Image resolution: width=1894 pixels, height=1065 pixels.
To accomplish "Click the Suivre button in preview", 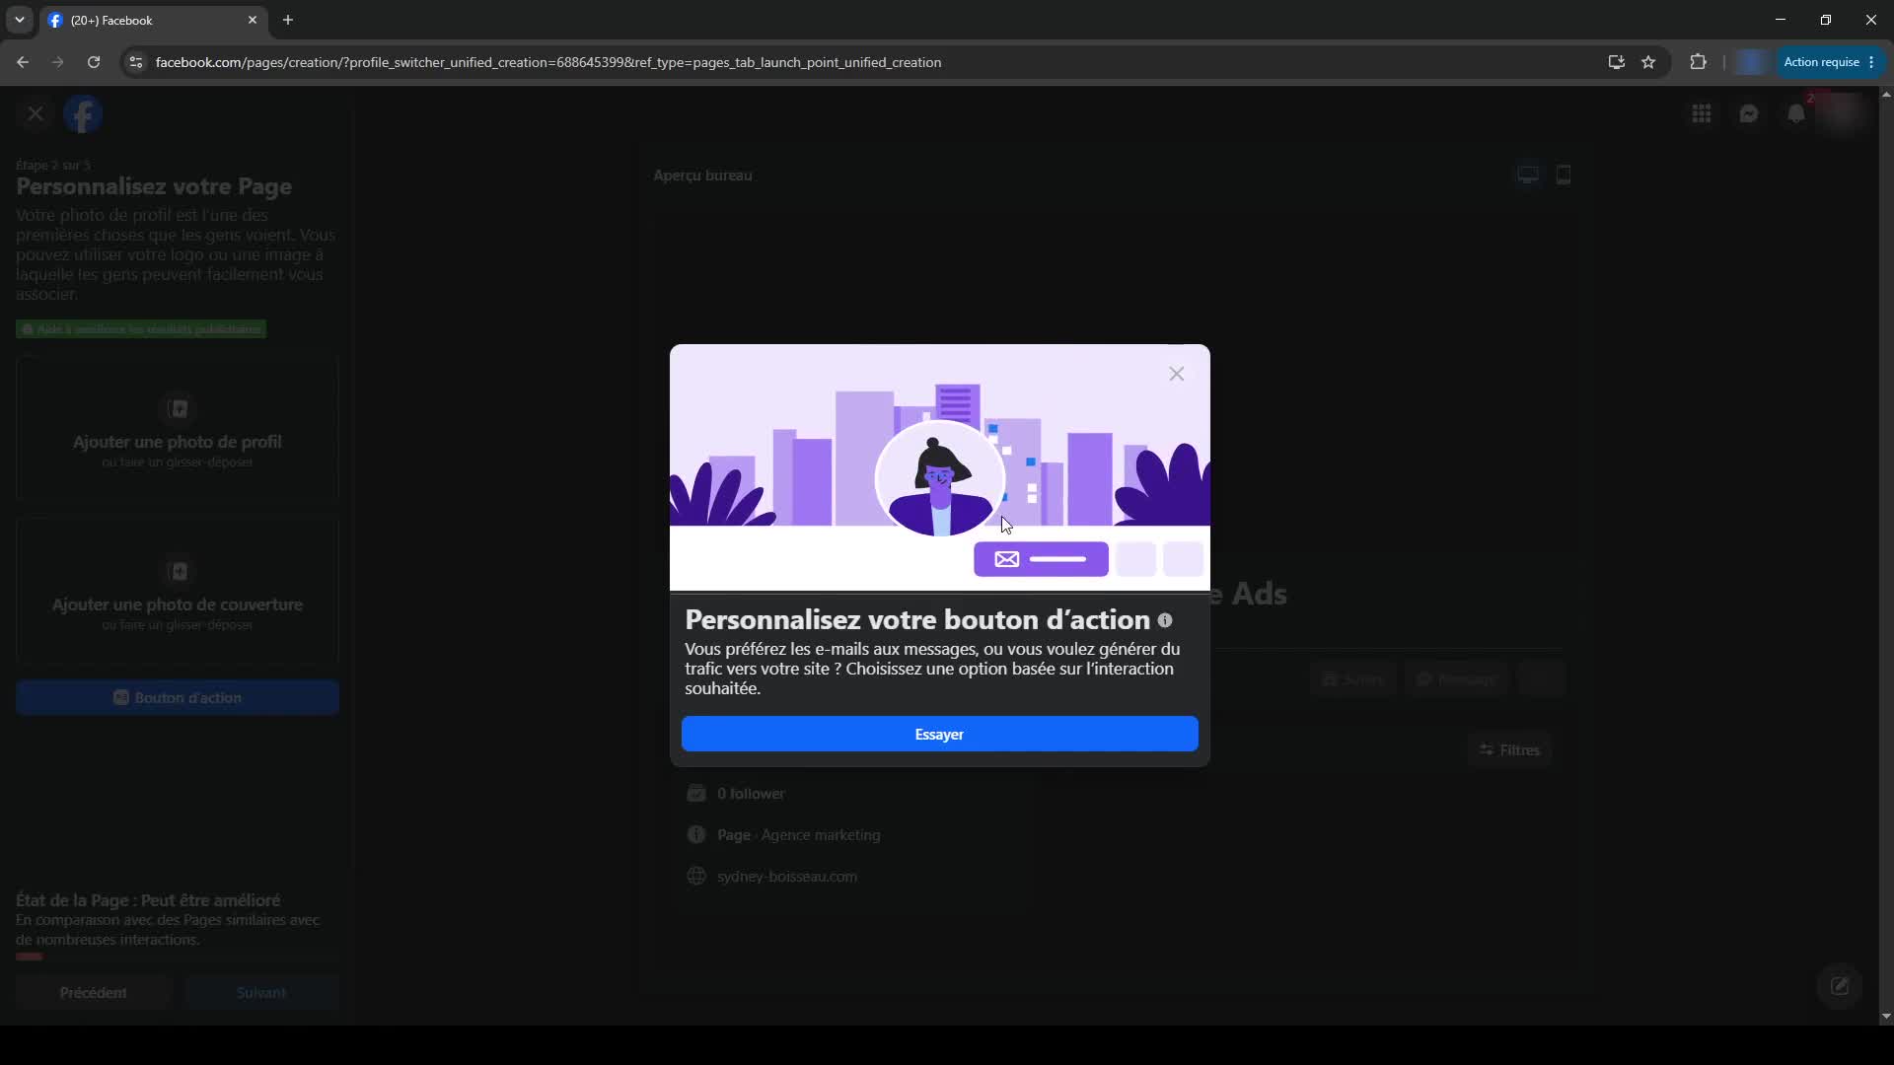I will tap(1353, 678).
